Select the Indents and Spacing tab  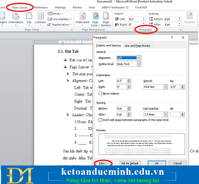tap(108, 45)
